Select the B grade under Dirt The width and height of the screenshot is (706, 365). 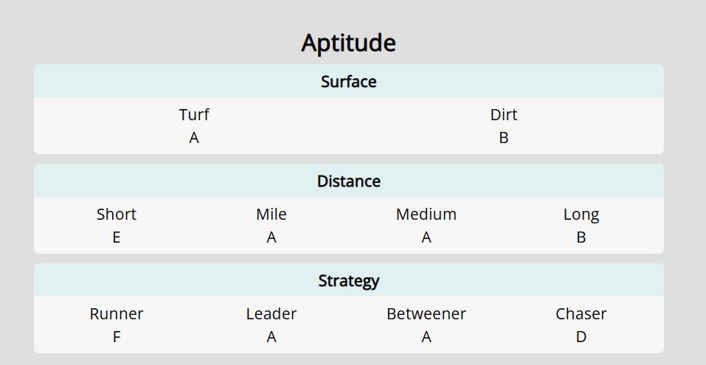tap(504, 138)
